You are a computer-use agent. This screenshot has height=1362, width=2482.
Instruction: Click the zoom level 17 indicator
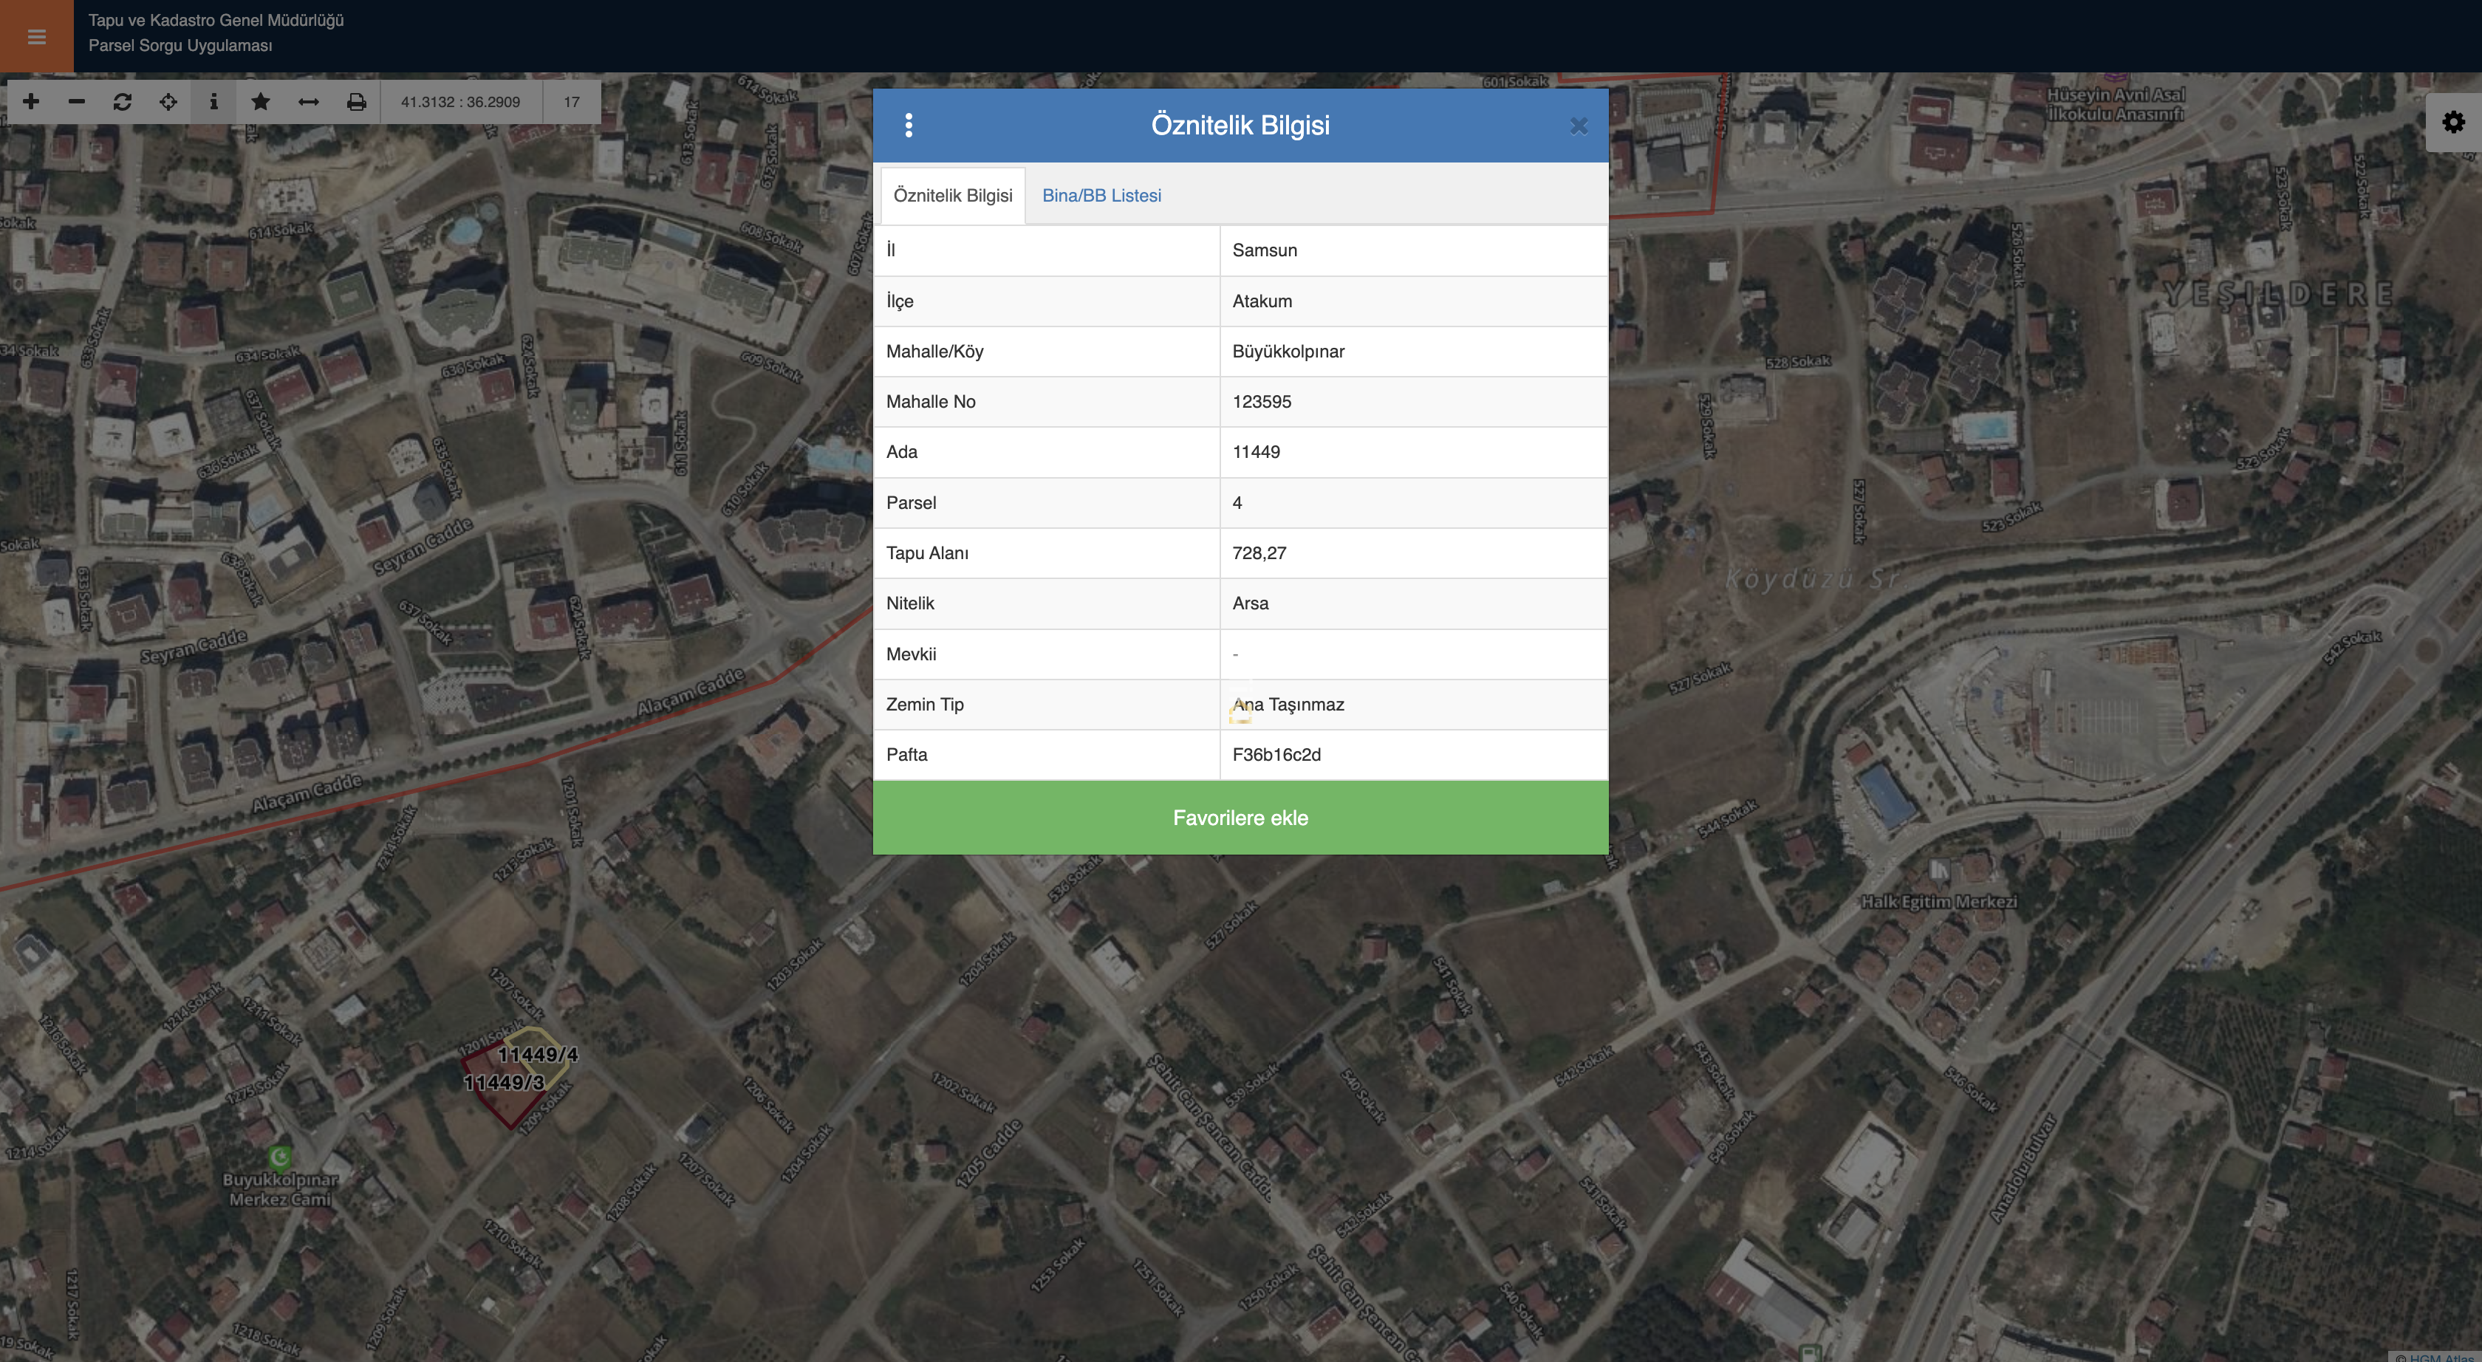(x=571, y=102)
